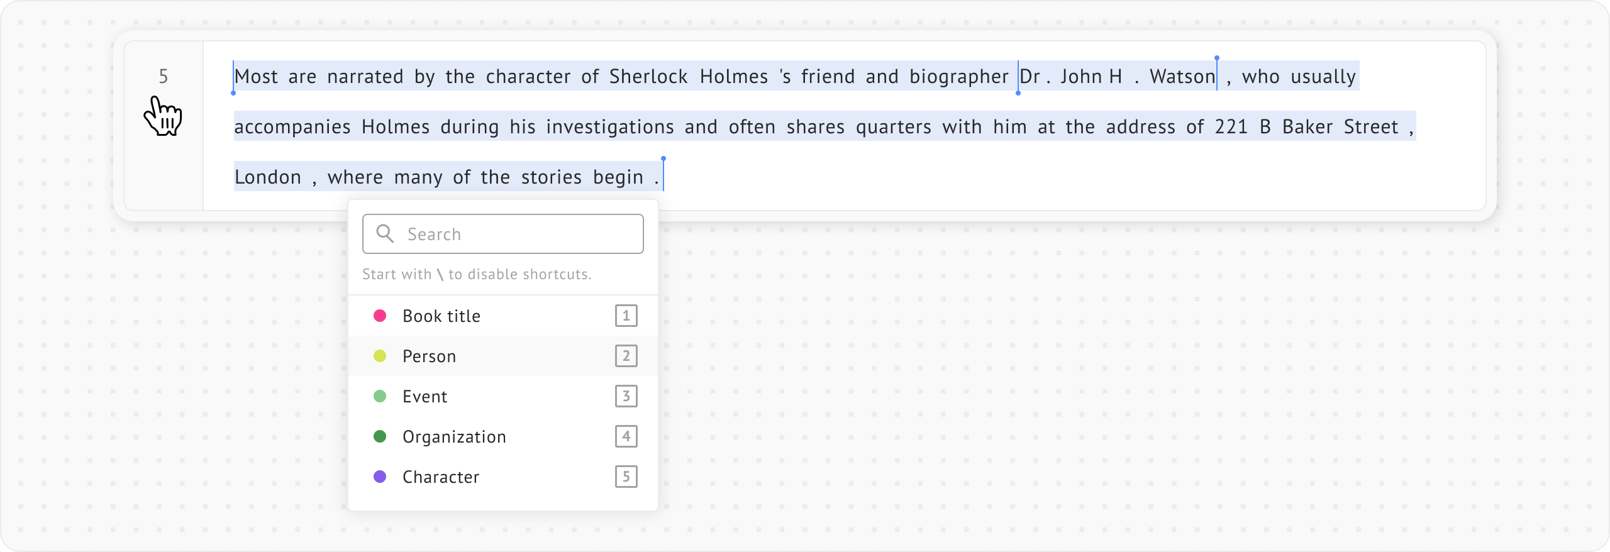Click the dark green Organization color dot

click(380, 436)
